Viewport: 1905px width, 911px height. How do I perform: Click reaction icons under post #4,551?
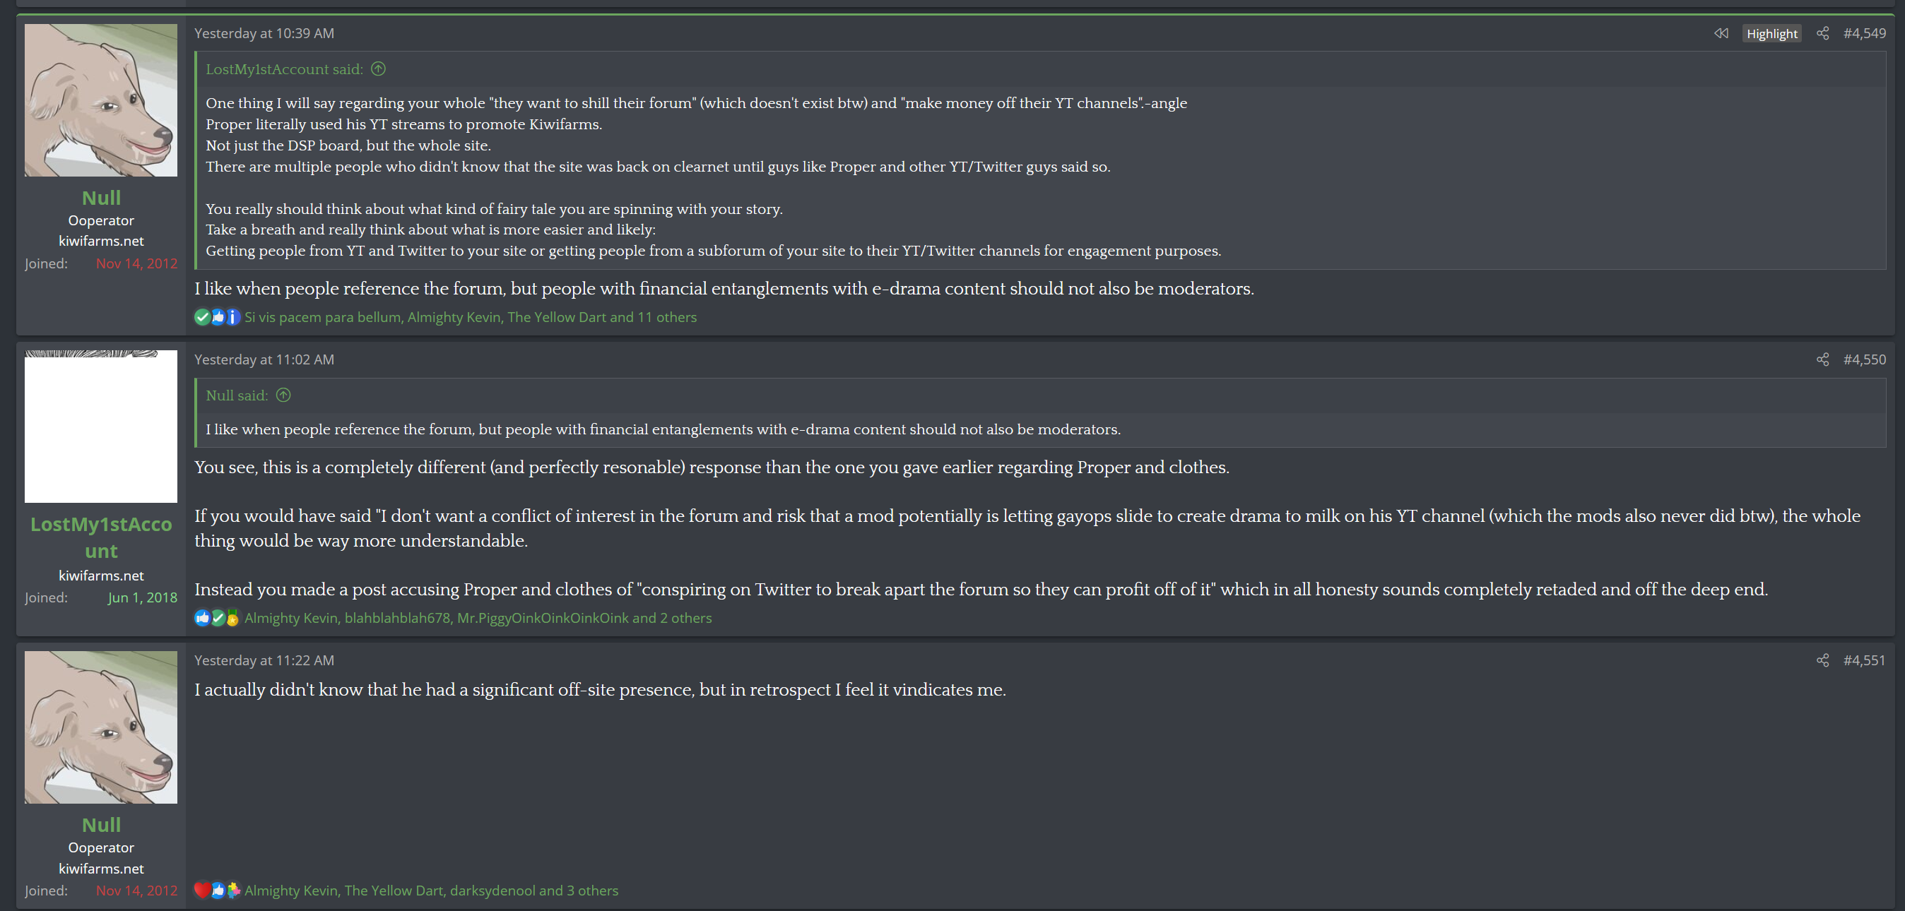pos(217,891)
